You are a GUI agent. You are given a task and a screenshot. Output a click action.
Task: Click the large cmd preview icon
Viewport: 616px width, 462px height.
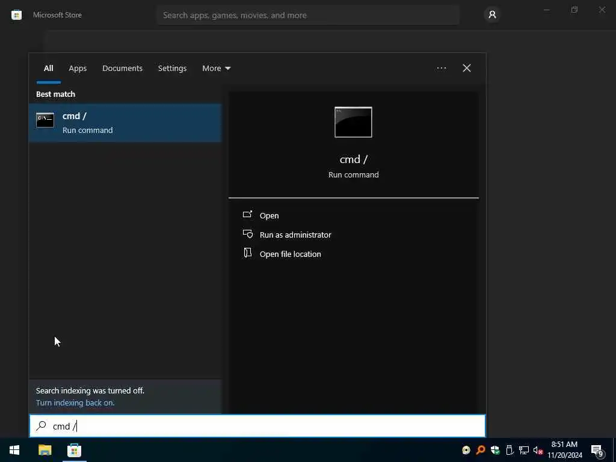353,122
